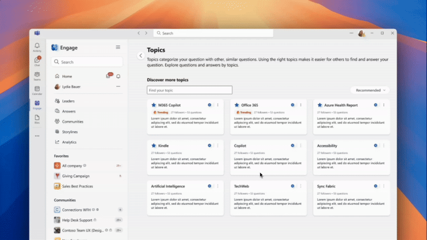Select Engage app icon in rail
427x240 pixels.
37,105
